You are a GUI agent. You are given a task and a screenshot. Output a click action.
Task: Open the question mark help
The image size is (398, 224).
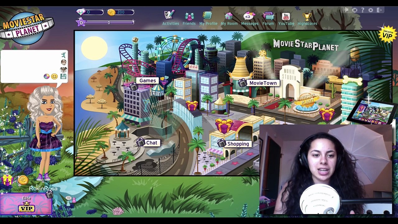pyautogui.click(x=363, y=10)
